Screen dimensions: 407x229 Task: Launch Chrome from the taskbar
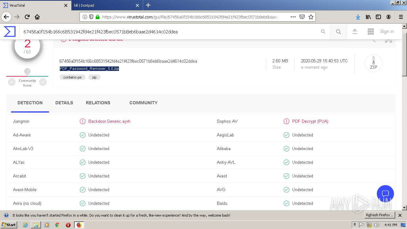click(x=58, y=225)
